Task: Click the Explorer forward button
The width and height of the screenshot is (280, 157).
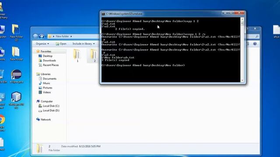Action: [x=41, y=36]
